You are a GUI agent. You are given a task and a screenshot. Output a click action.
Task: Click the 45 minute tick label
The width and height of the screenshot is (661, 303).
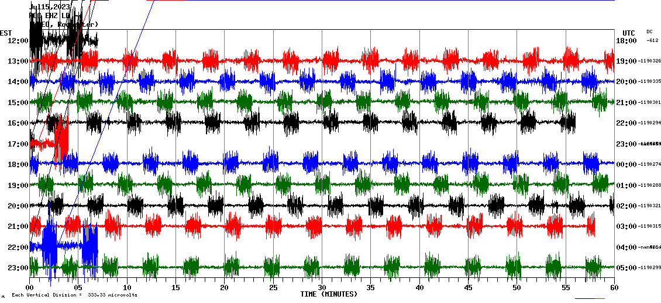(x=468, y=288)
